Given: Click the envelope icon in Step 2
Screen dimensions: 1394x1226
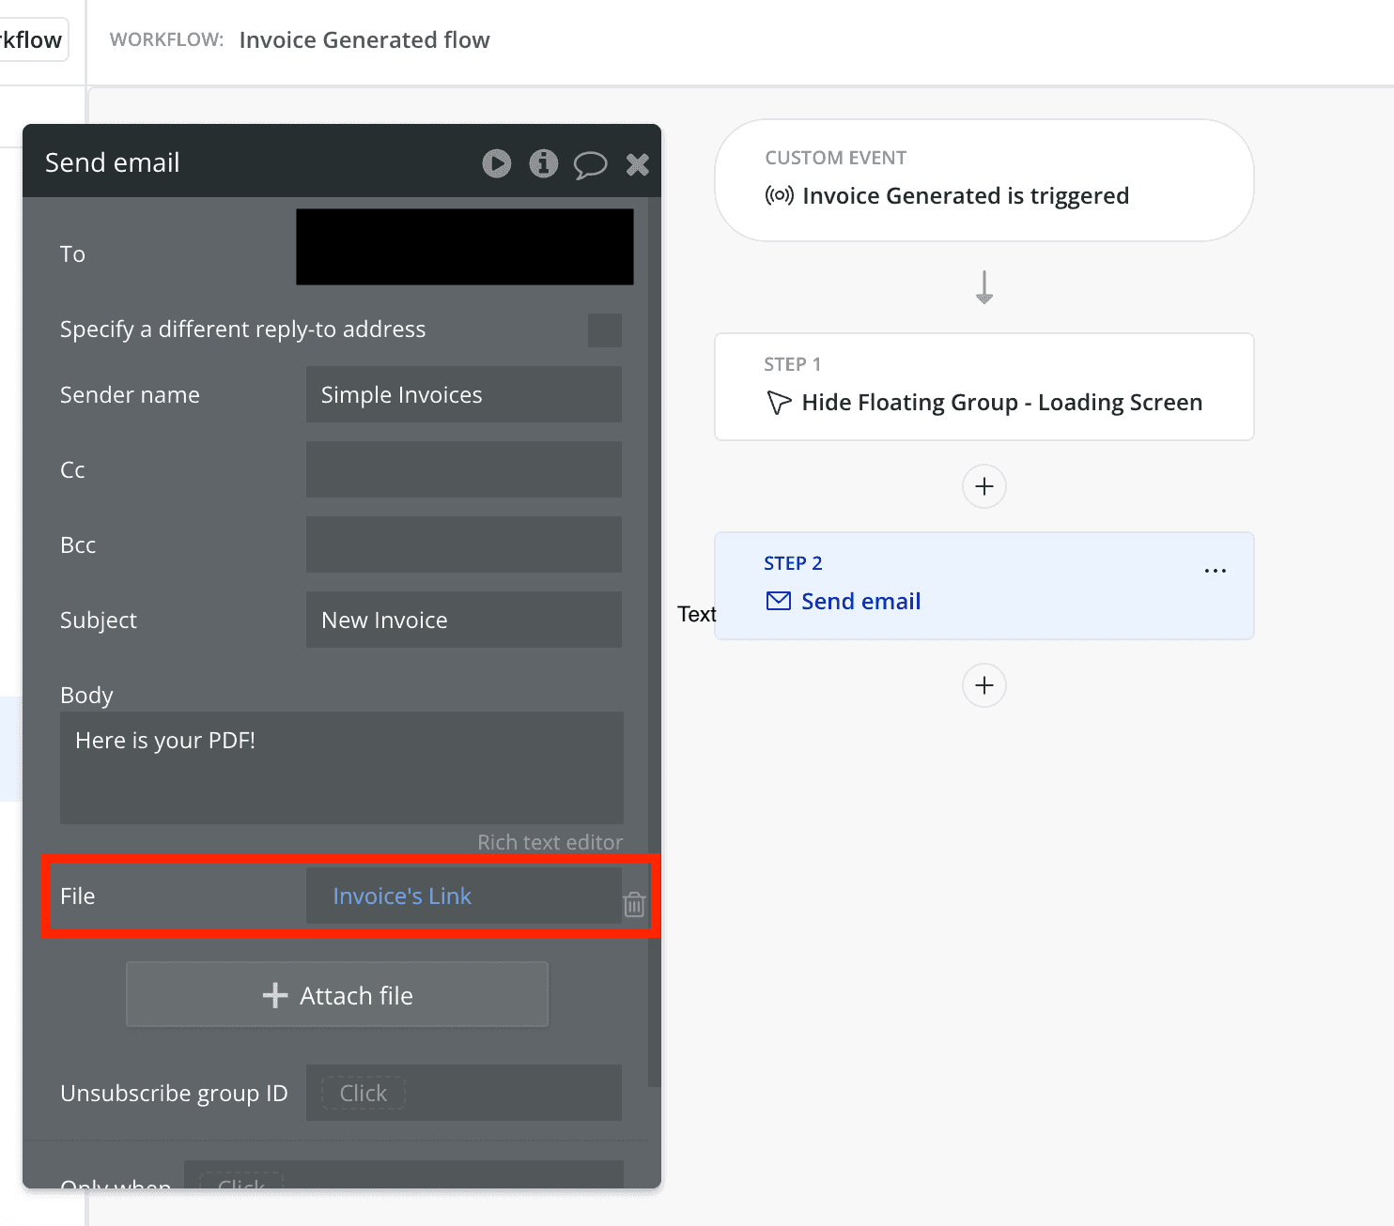Looking at the screenshot, I should [779, 601].
